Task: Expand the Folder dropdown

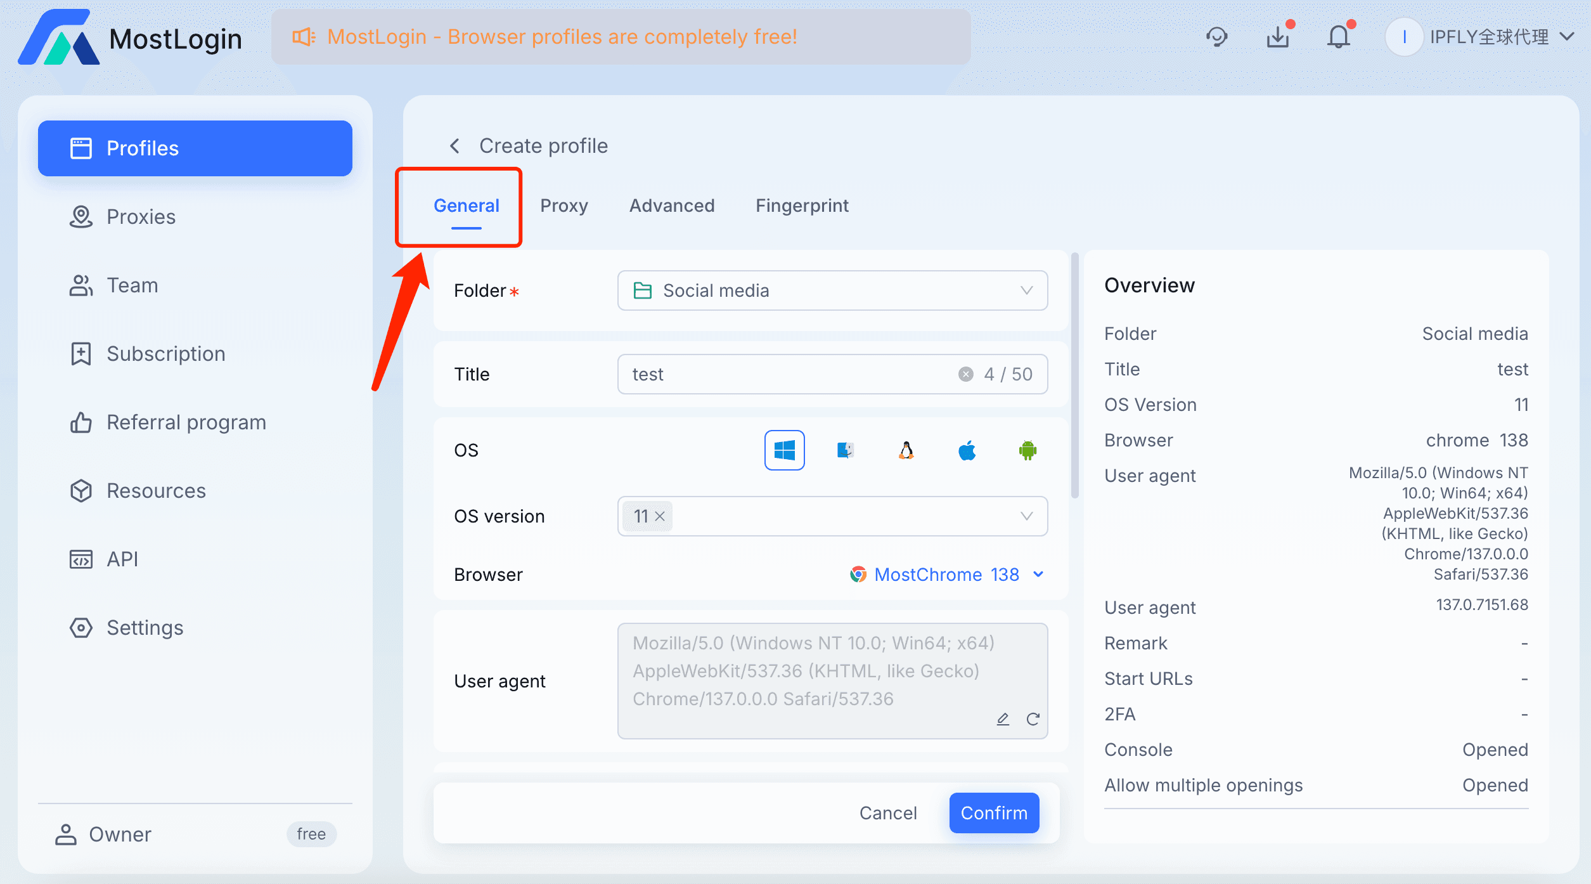Action: click(x=1026, y=290)
